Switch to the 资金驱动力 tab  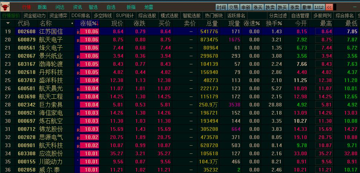point(35,16)
